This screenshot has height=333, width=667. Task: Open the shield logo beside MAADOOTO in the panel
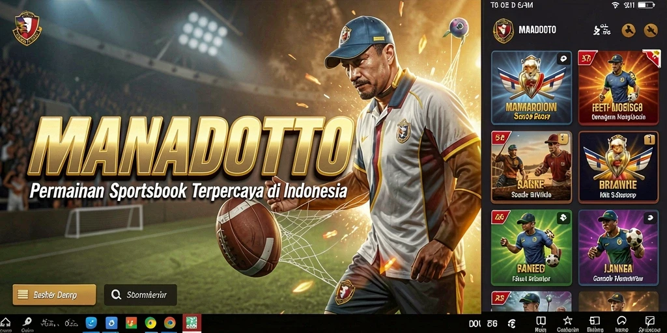504,31
